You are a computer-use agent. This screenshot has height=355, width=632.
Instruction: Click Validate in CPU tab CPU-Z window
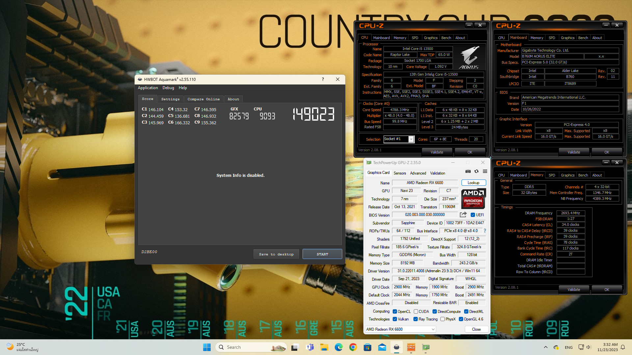[x=437, y=152]
